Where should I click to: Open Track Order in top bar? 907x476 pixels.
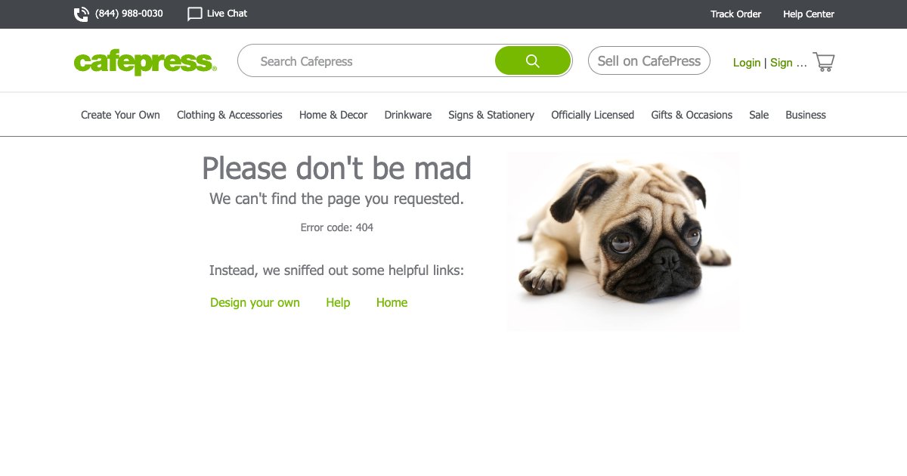(x=735, y=14)
